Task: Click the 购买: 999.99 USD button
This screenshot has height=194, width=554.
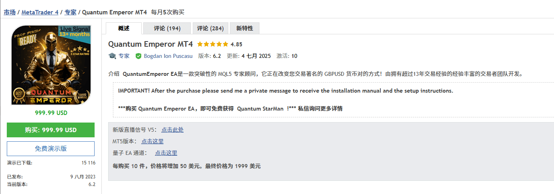Action: (51, 130)
